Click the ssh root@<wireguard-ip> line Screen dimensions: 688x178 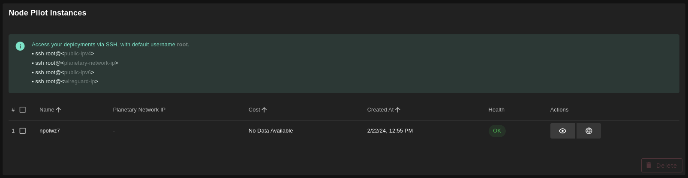tap(65, 81)
